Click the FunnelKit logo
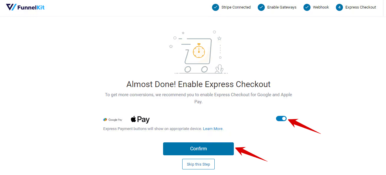386x175 pixels. [x=25, y=7]
